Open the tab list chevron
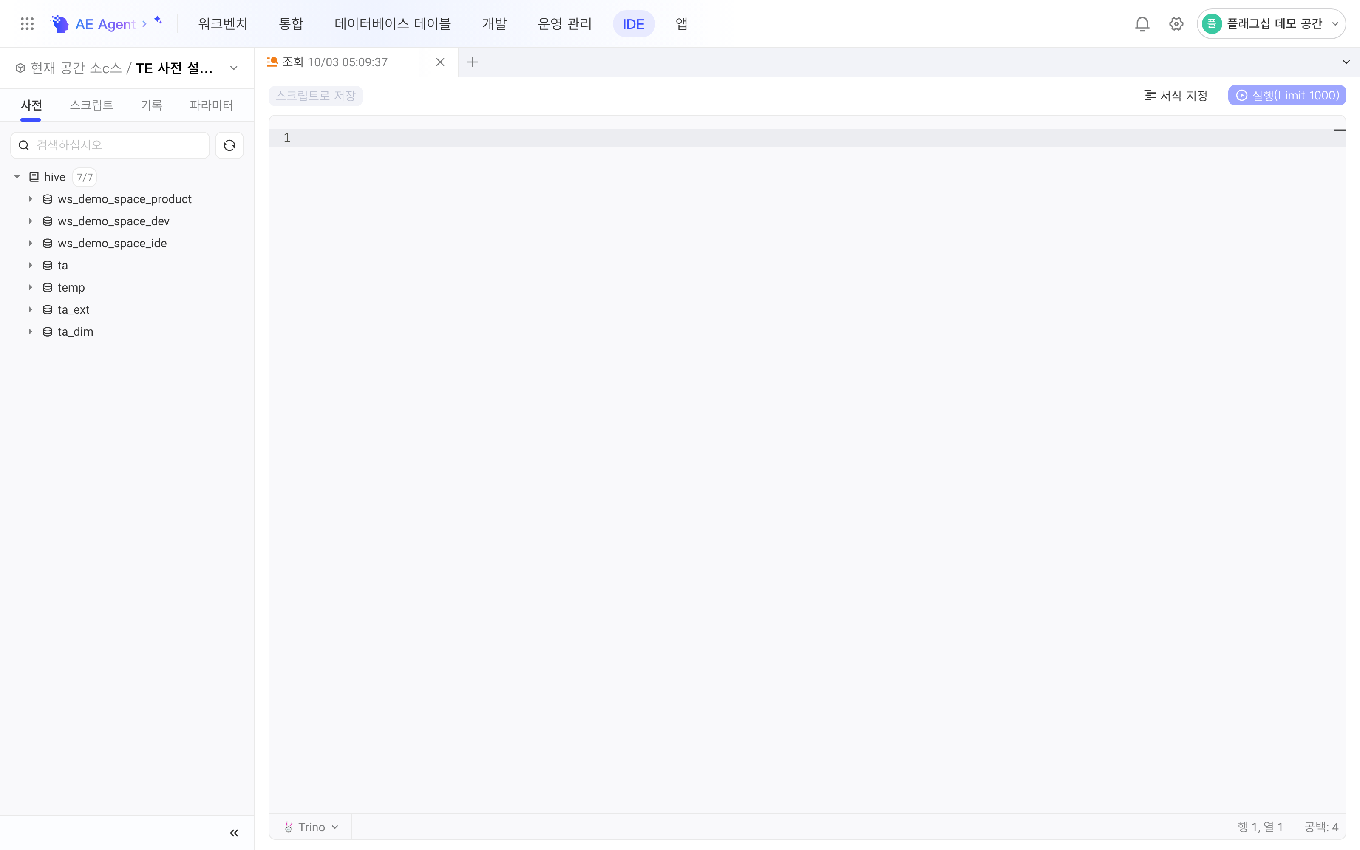The image size is (1360, 850). 1346,62
